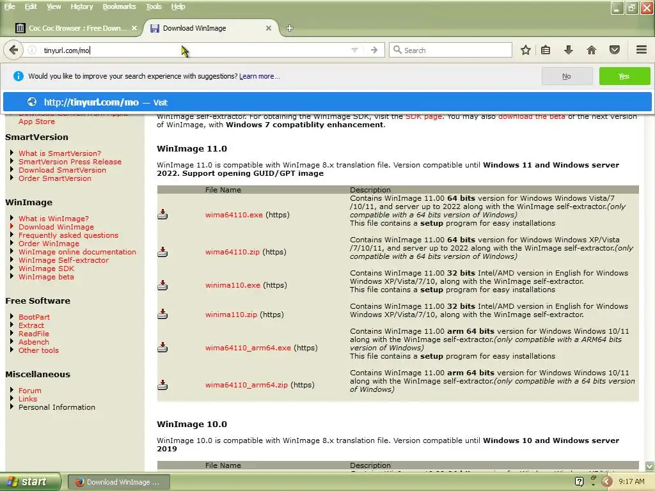The height and width of the screenshot is (491, 655).
Task: Open the Bookmarks menu
Action: click(120, 6)
